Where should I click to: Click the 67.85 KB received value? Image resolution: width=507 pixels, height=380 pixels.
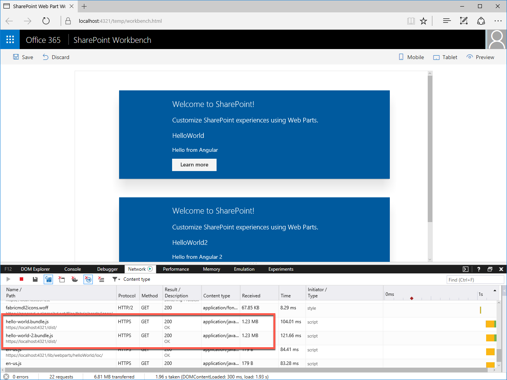251,308
